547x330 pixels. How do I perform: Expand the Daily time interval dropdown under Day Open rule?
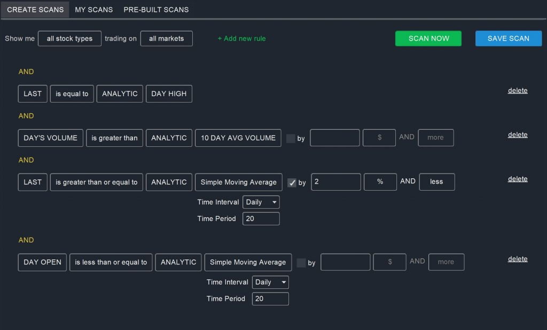coord(270,282)
